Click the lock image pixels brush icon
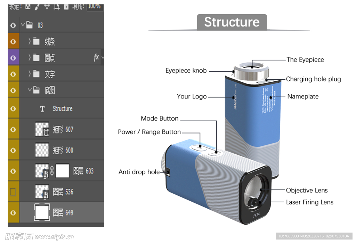Image resolution: width=356 pixels, height=243 pixels. (37, 7)
